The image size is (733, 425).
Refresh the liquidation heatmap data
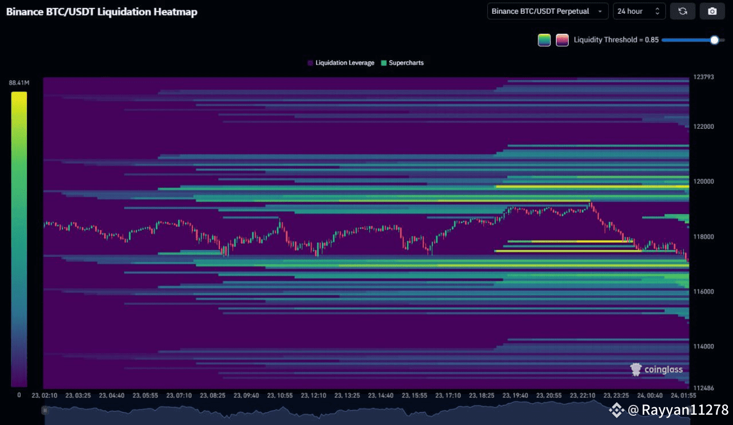(x=683, y=11)
